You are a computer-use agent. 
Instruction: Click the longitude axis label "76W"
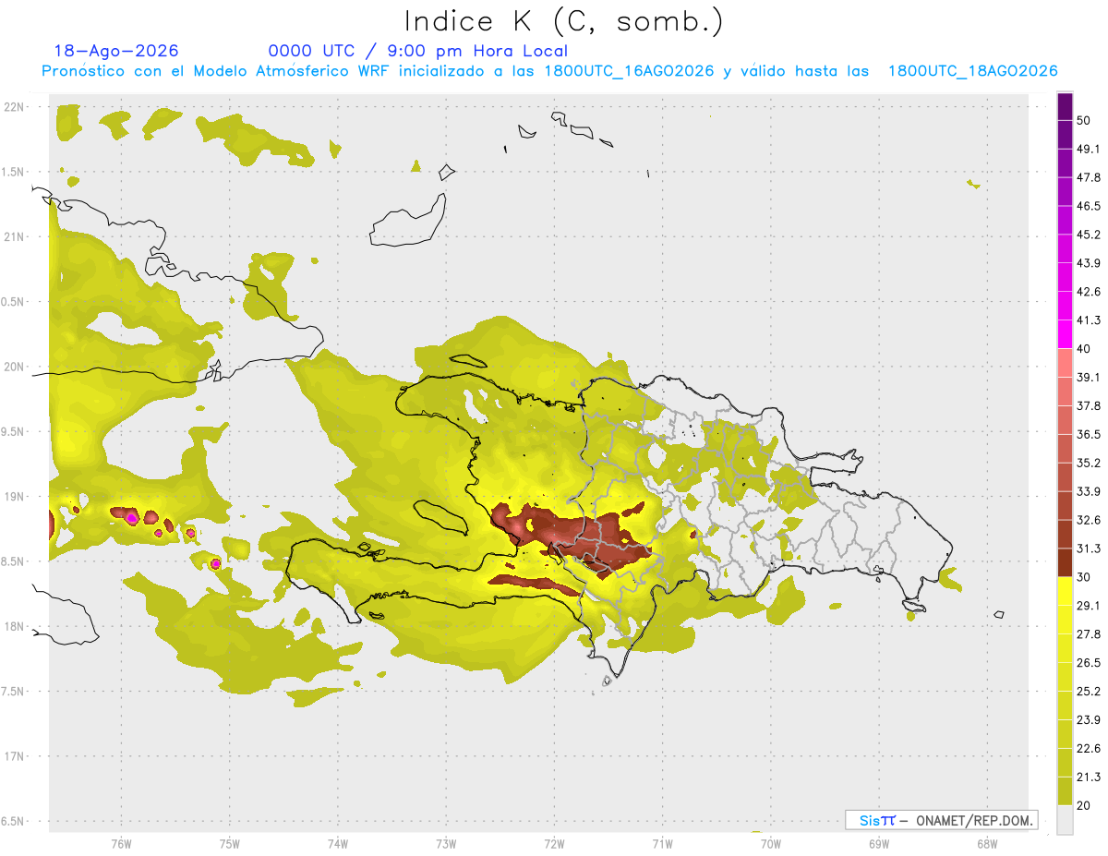point(121,843)
